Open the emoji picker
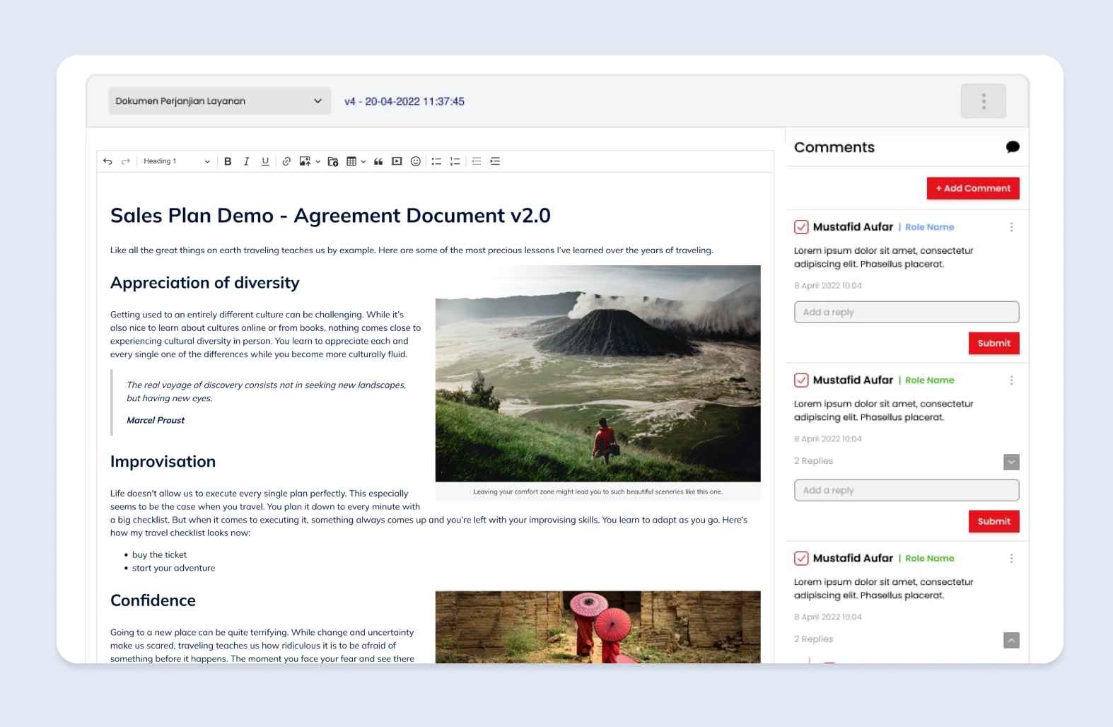The image size is (1113, 727). (x=416, y=161)
